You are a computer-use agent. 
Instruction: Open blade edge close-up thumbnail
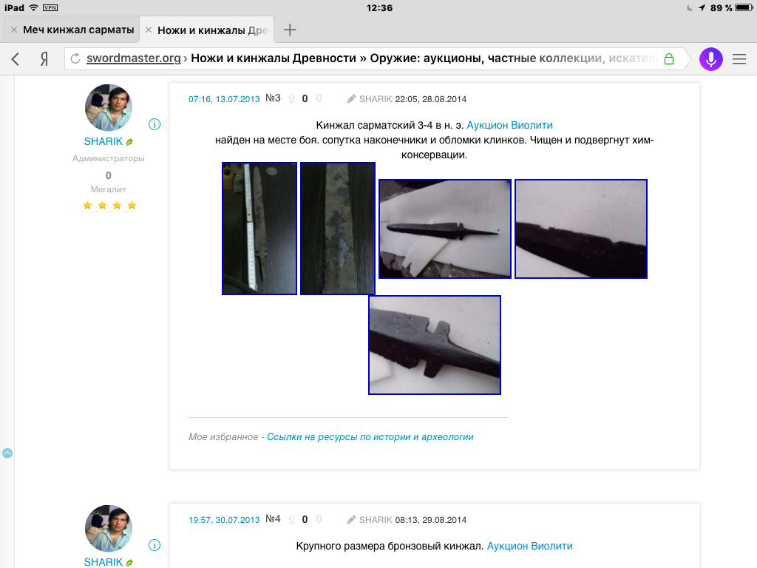click(581, 229)
